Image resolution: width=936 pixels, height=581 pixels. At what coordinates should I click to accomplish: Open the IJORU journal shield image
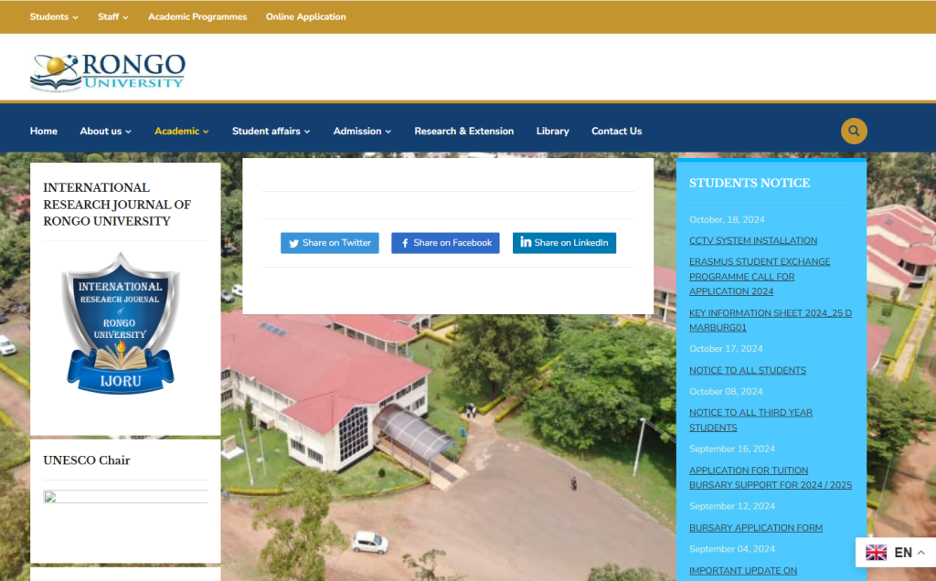120,323
